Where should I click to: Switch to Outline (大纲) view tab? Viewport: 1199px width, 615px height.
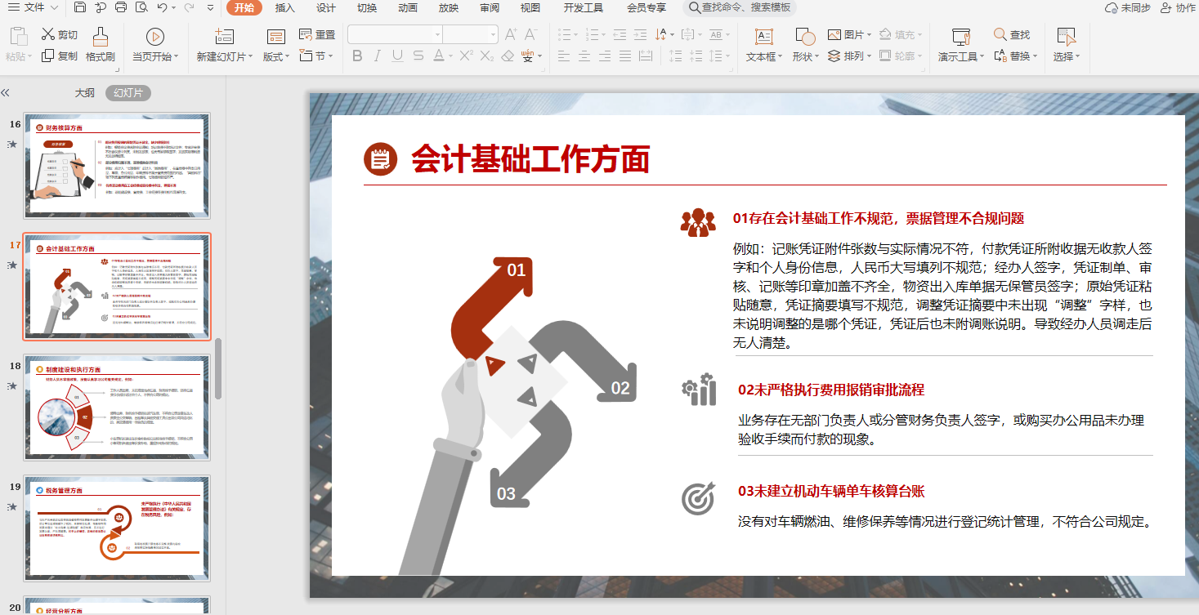(x=85, y=93)
